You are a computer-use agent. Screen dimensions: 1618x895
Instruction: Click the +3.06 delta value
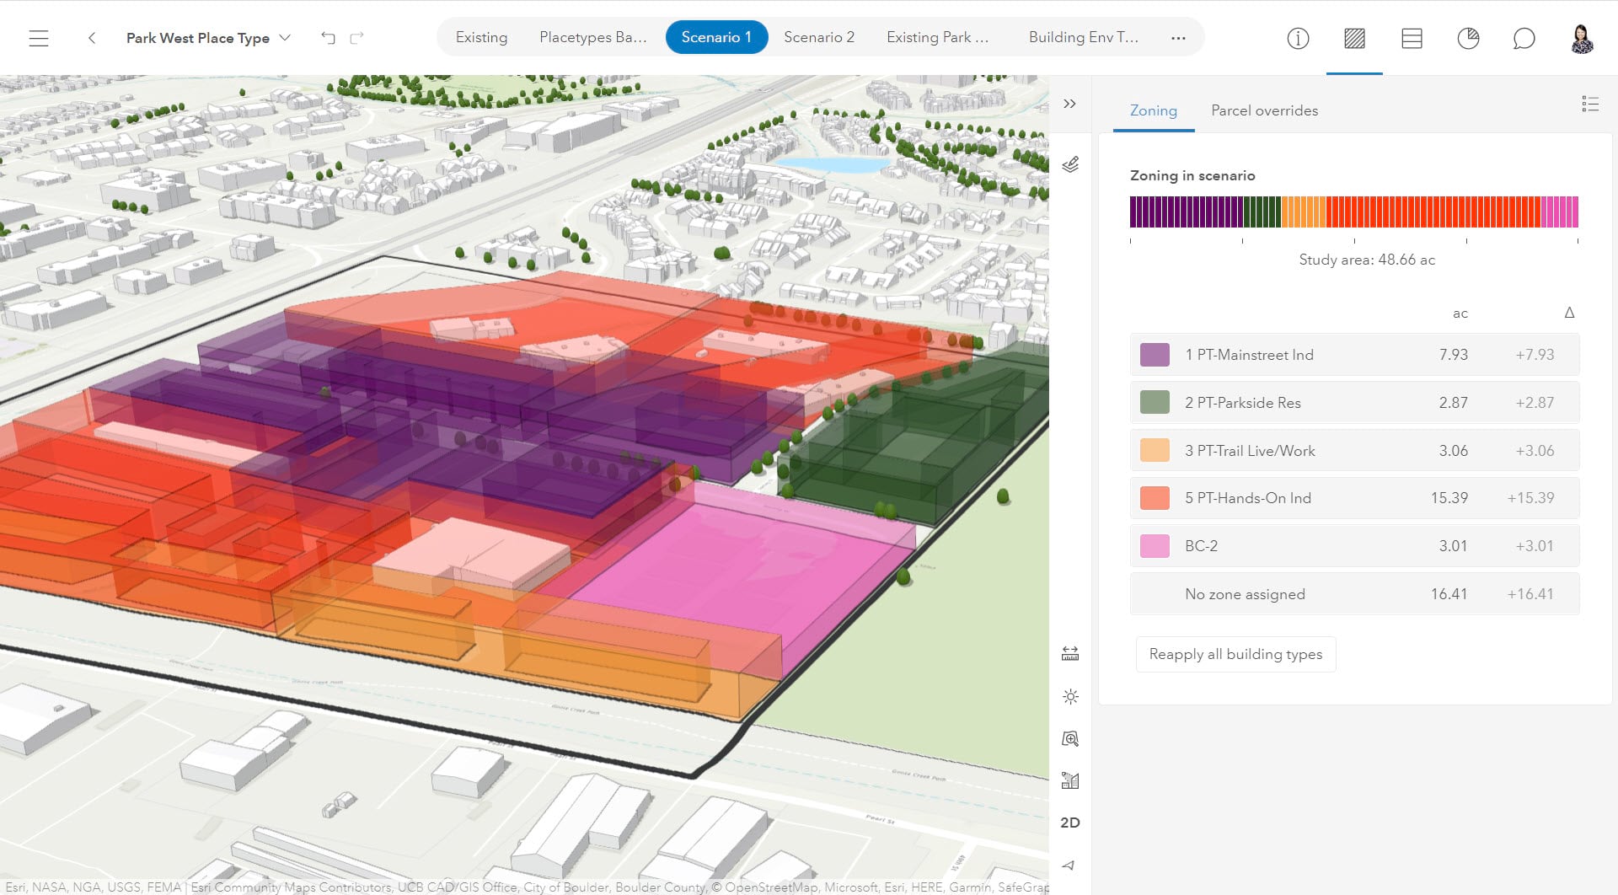point(1535,450)
